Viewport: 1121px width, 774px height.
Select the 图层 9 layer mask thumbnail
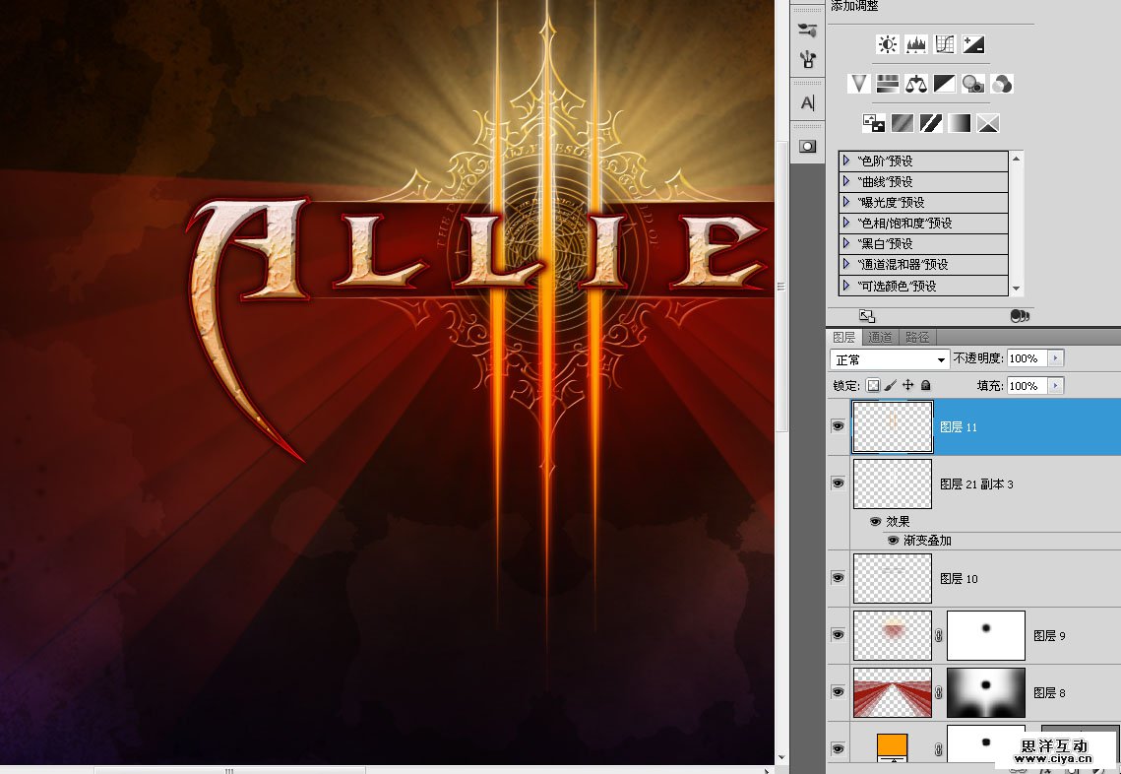pyautogui.click(x=986, y=635)
